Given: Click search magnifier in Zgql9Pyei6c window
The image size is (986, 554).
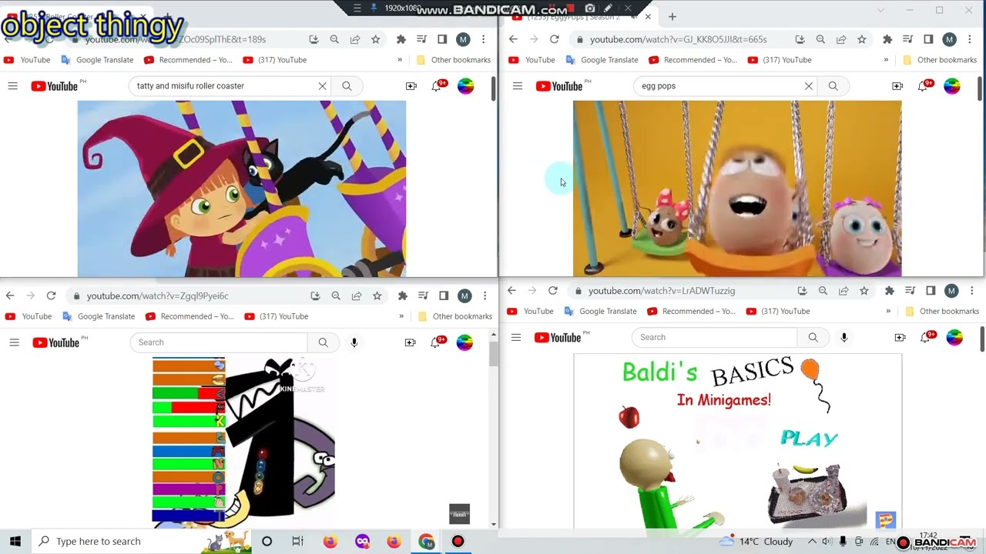Looking at the screenshot, I should point(323,342).
